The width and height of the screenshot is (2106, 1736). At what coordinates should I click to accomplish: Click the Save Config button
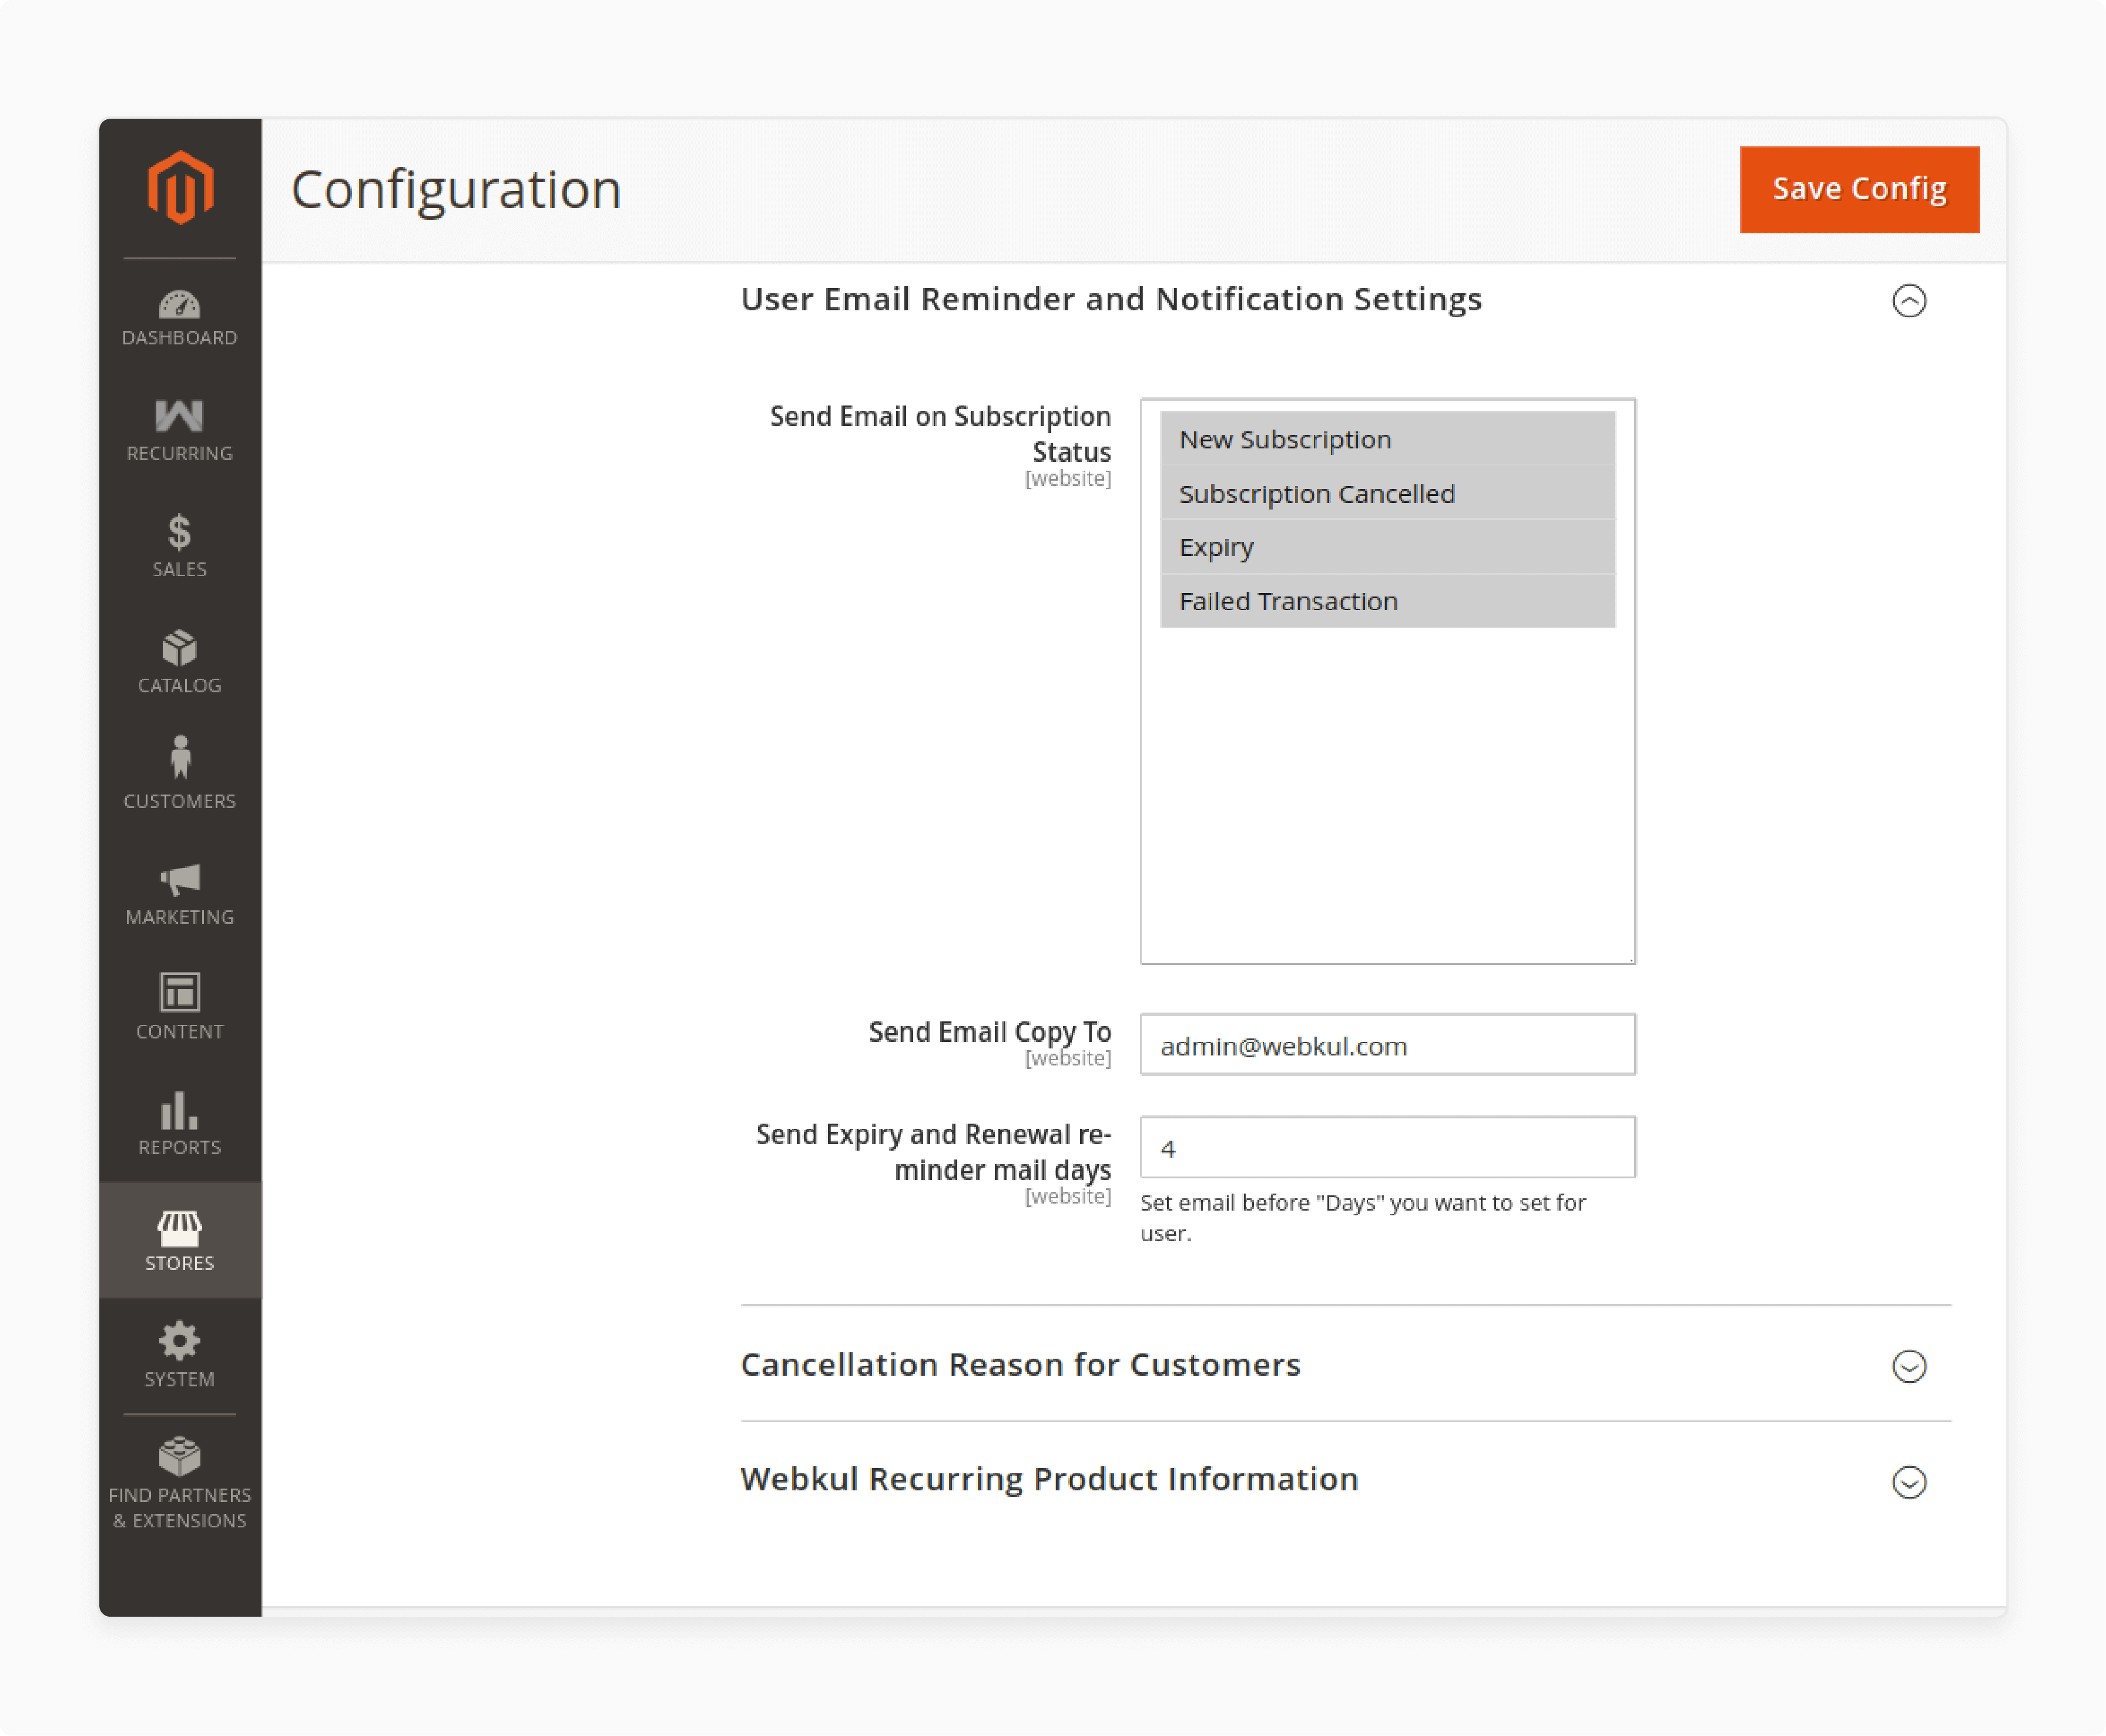(1859, 190)
